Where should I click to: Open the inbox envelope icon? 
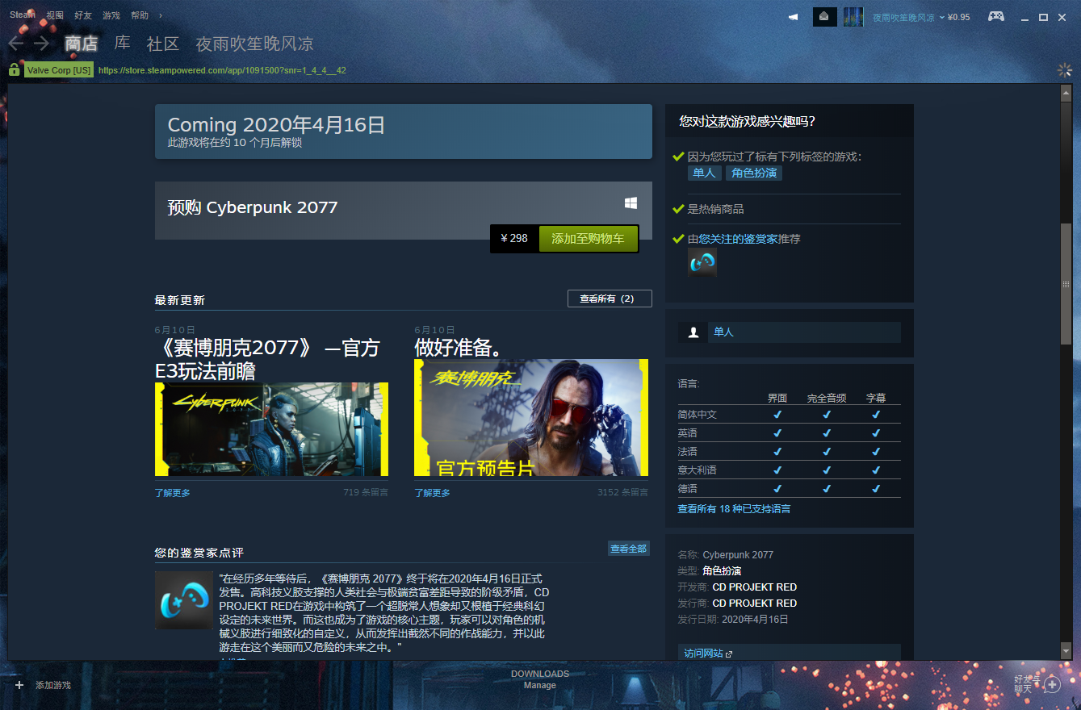(x=824, y=17)
